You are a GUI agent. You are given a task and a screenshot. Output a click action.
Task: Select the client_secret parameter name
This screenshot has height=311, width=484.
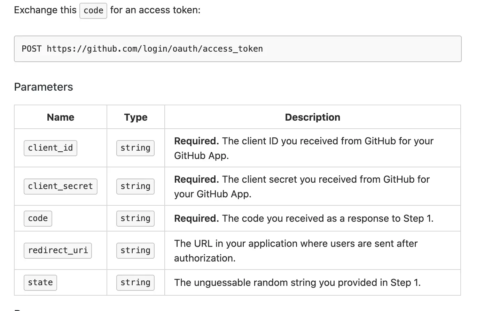click(x=61, y=186)
